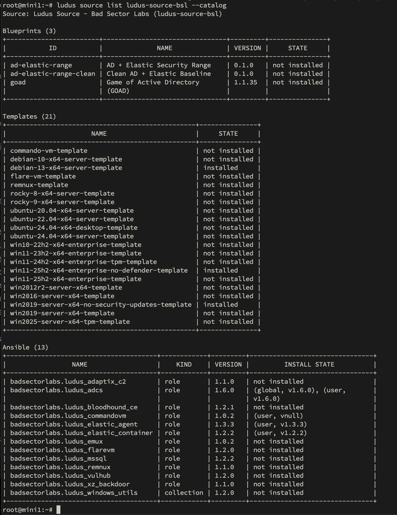Click '(user, v1.3.3)' install state
397x515 pixels.
tap(280, 425)
